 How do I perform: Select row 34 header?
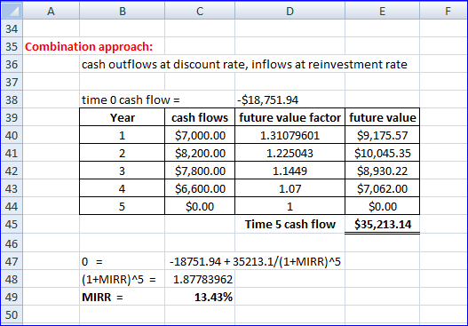[x=12, y=28]
